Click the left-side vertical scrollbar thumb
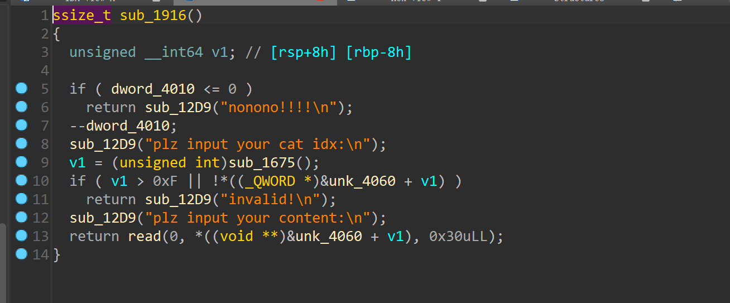Viewport: 730px width, 303px height. [3, 262]
